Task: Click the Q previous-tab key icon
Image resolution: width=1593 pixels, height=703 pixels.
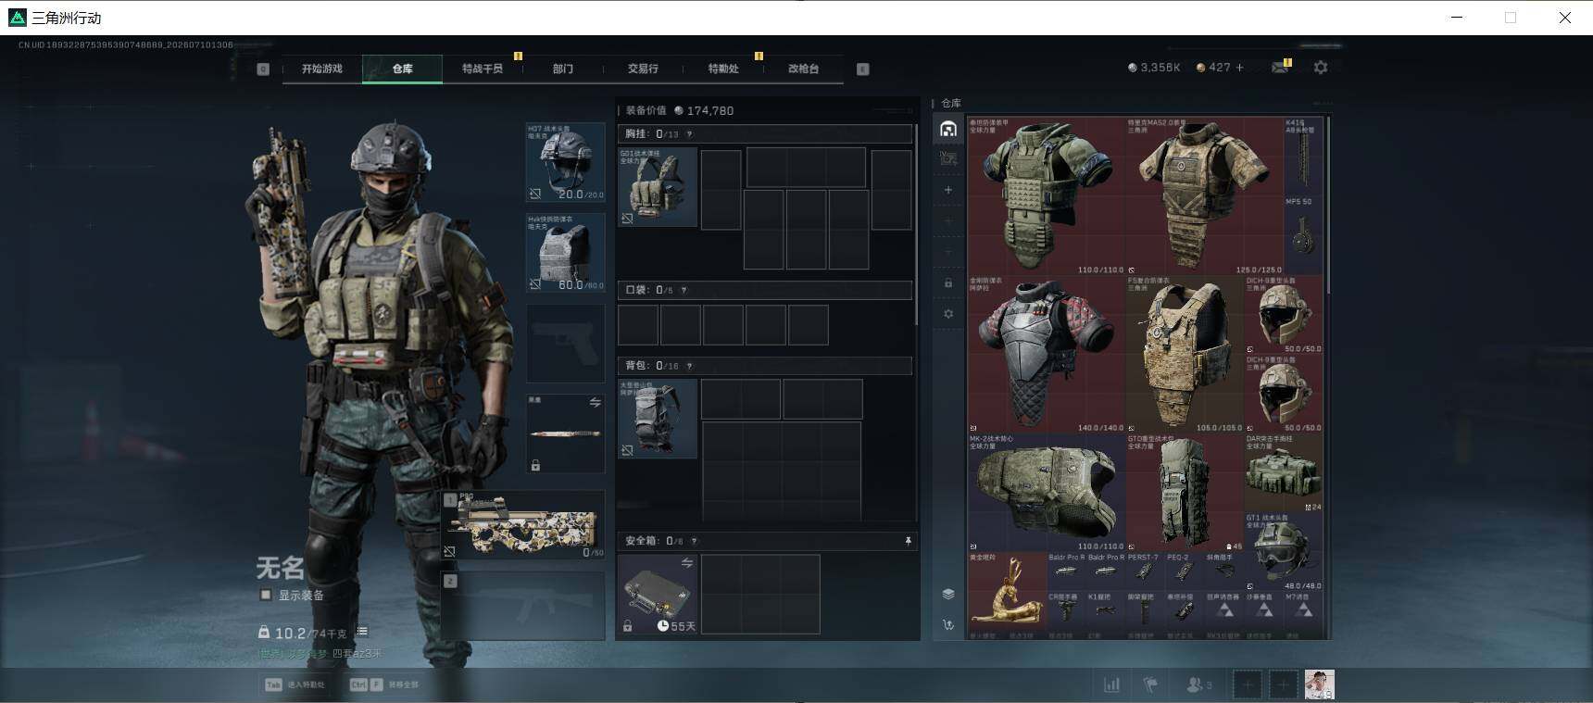Action: point(263,69)
